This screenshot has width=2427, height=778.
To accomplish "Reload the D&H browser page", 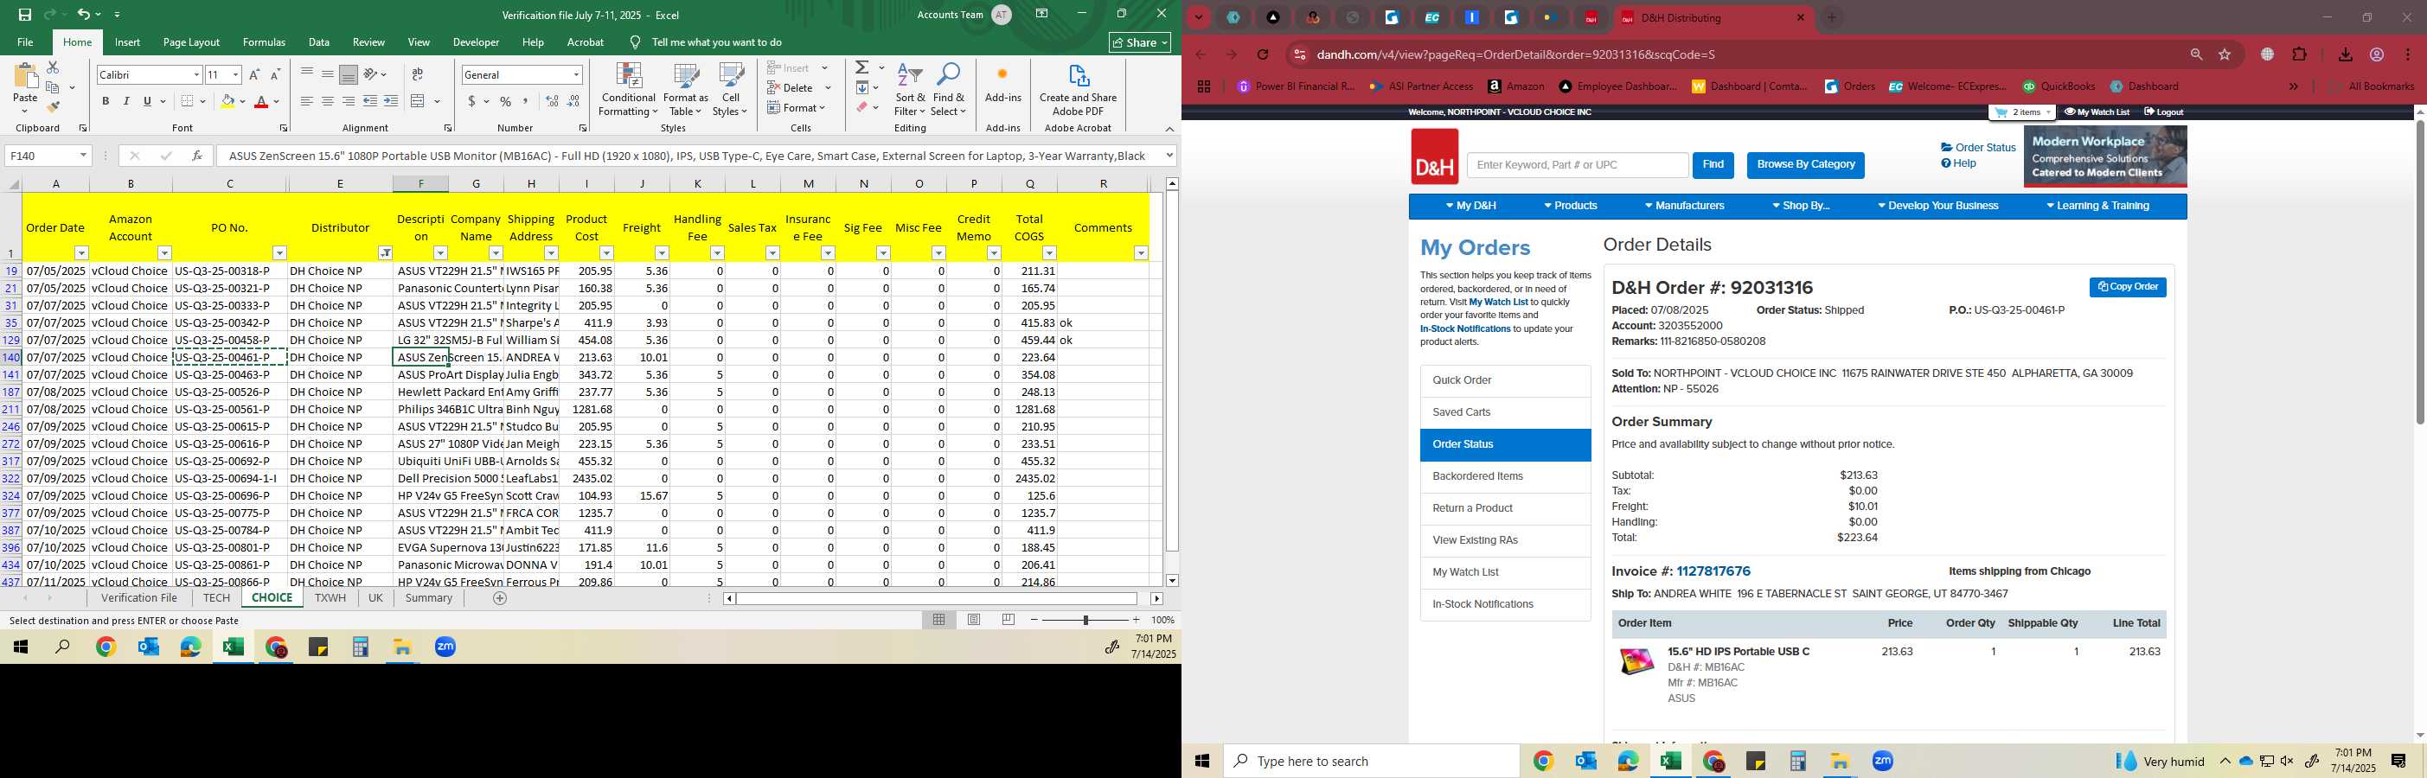I will (x=1264, y=54).
